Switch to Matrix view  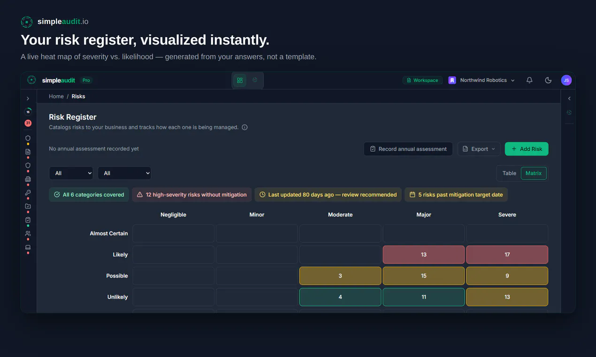(x=534, y=173)
